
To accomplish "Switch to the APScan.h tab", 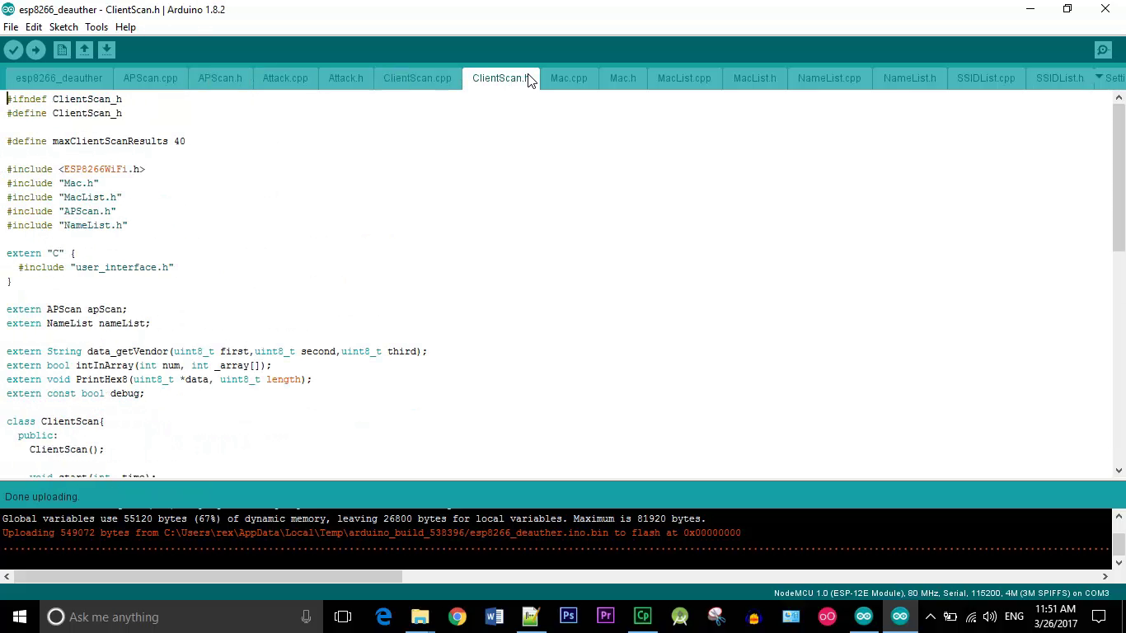I will 220,78.
